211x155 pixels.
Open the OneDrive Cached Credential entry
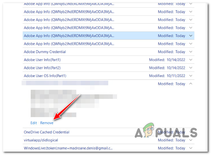click(47, 132)
